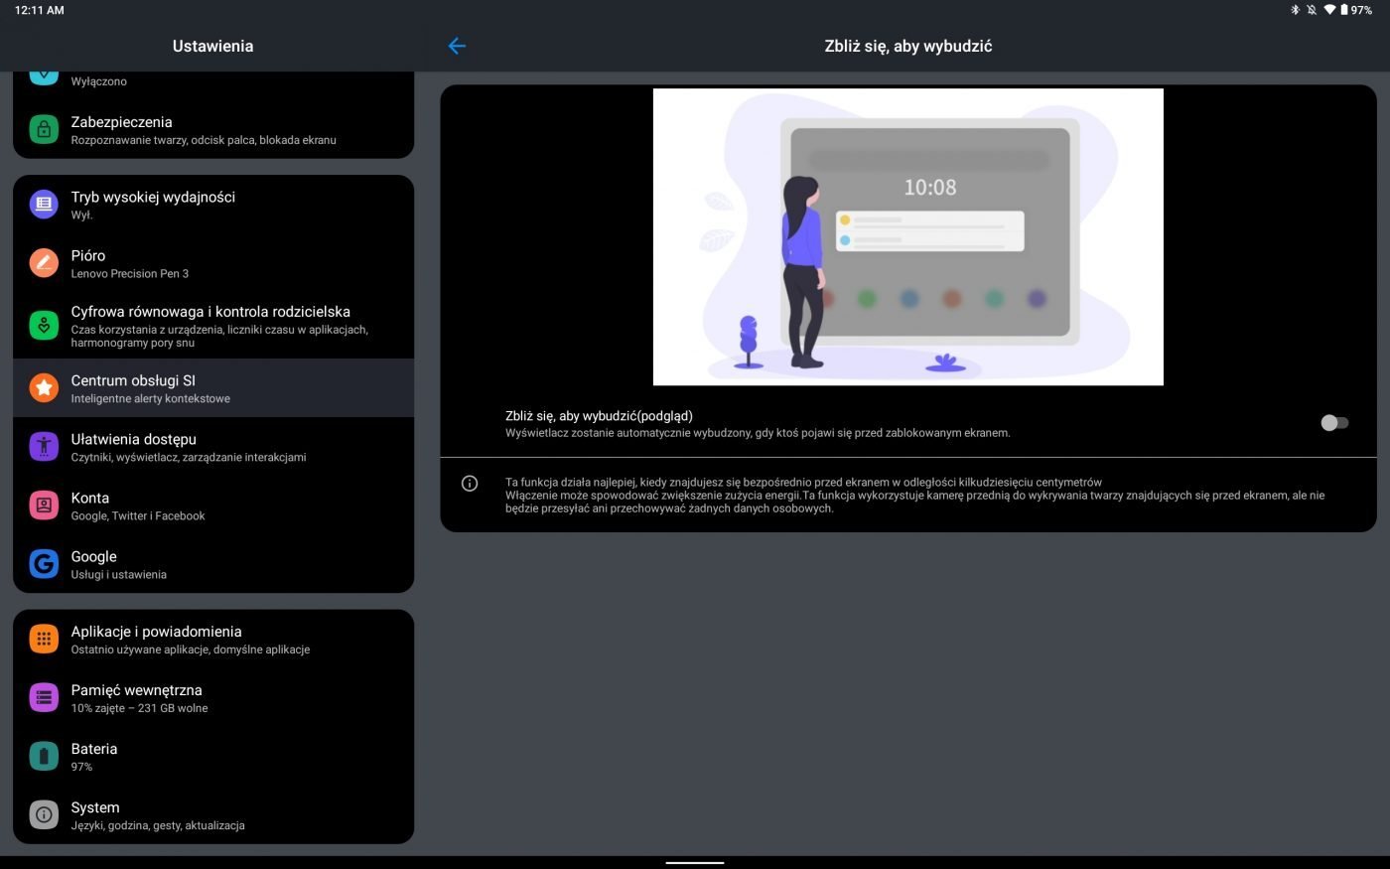The width and height of the screenshot is (1390, 869).
Task: Open Tryb wysokiej wydajności settings
Action: pyautogui.click(x=153, y=205)
